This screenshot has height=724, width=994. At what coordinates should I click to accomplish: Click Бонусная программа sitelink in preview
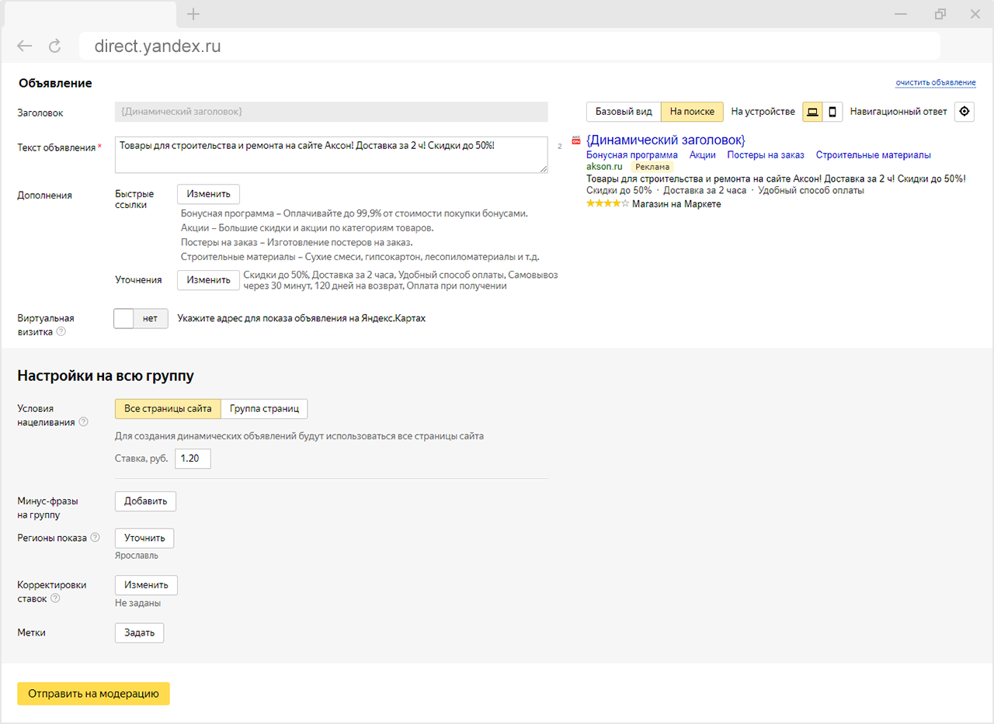click(x=632, y=155)
